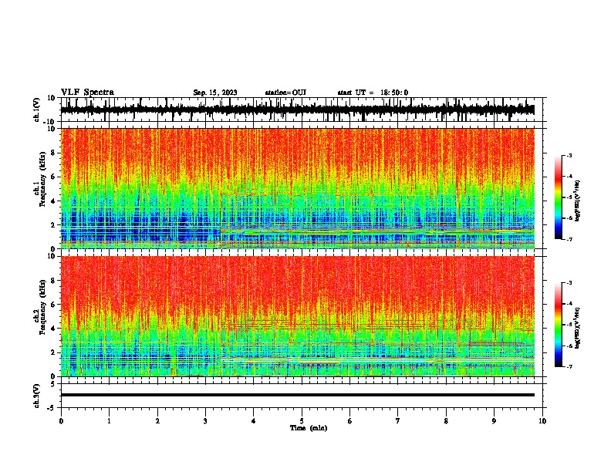This screenshot has width=611, height=472.
Task: Click the ch.1 colorbar '-7' tick label
Action: point(569,239)
